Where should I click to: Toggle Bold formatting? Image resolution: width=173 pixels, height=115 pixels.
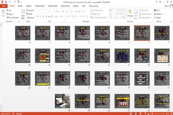[x=38, y=16]
